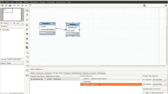Zoom in with the magnifier plus icon
The height and width of the screenshot is (94, 168).
(14, 23)
